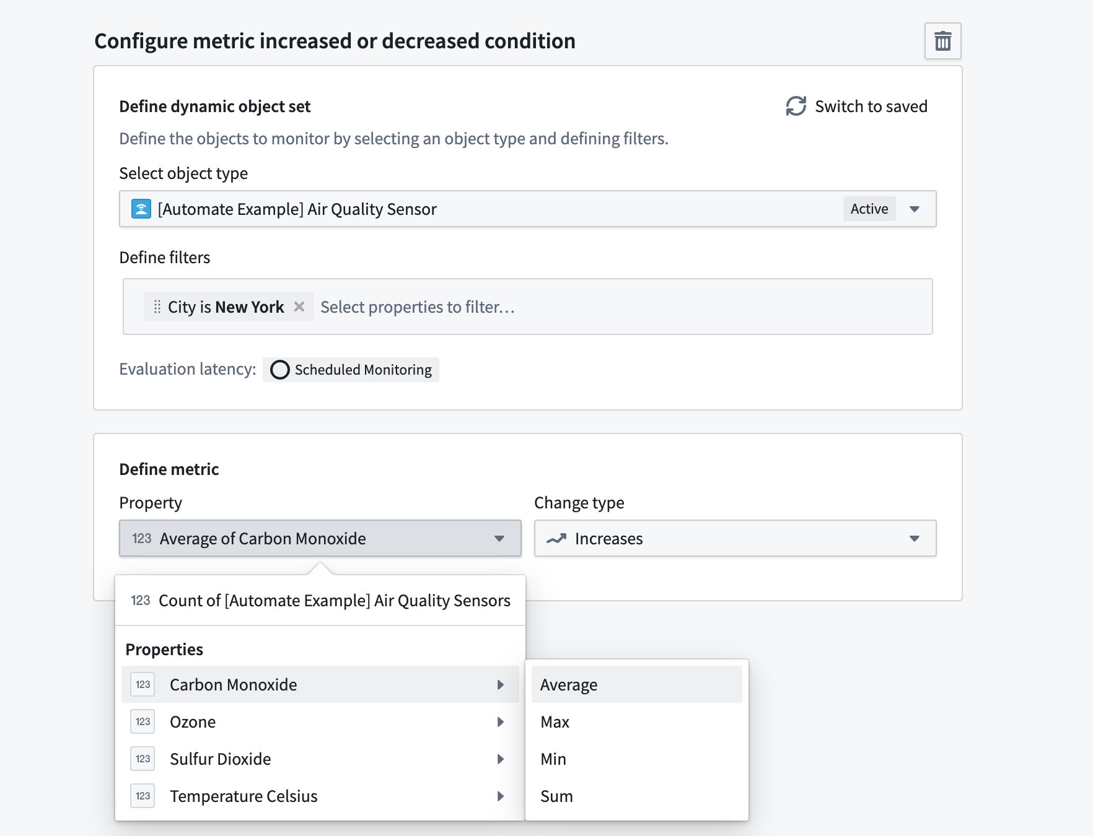Click the Air Quality Sensor object type field
This screenshot has height=836, width=1093.
pyautogui.click(x=528, y=209)
